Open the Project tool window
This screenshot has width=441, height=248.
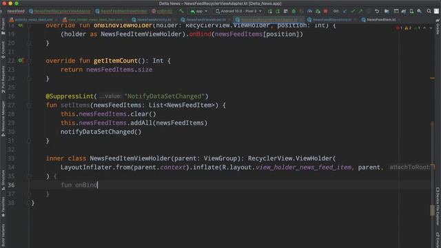(x=3, y=26)
